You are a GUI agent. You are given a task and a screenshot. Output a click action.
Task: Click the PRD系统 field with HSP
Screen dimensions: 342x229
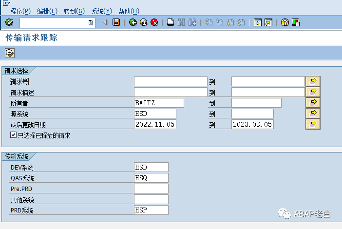tap(151, 210)
